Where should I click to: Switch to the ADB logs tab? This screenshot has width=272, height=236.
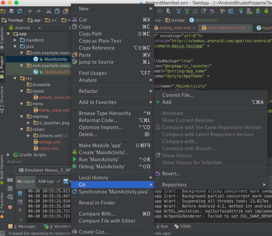click(46, 181)
